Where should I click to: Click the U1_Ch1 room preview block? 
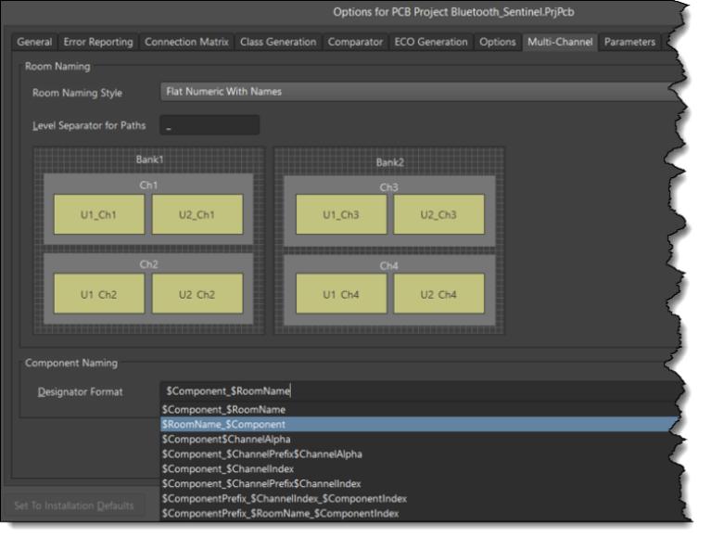99,214
